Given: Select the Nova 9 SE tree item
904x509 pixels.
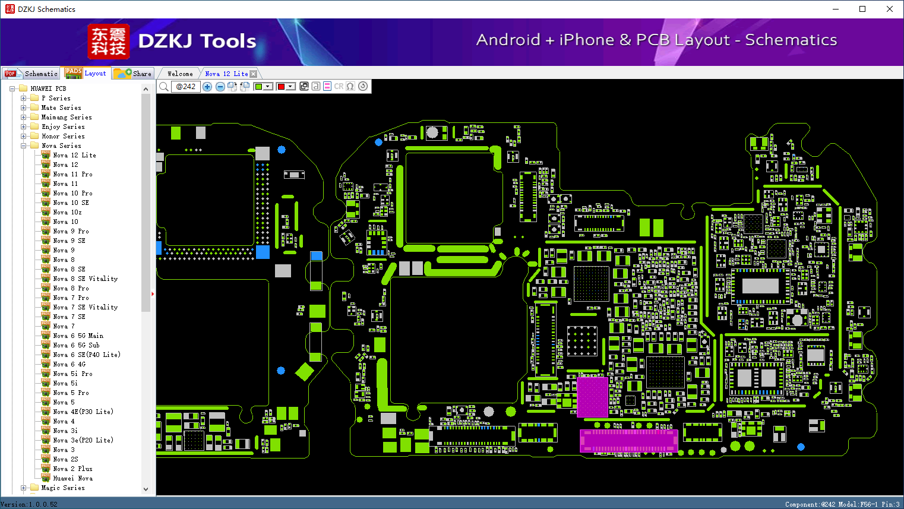Looking at the screenshot, I should (69, 241).
